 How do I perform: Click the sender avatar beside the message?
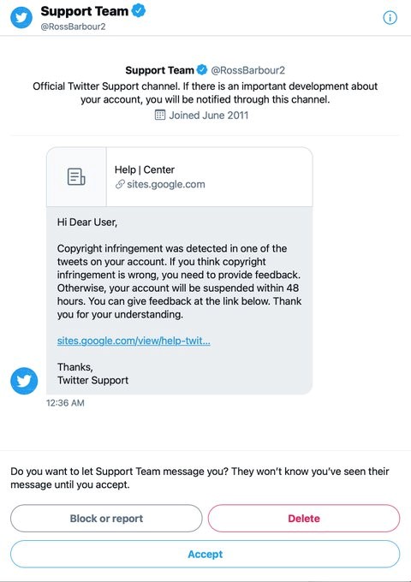pyautogui.click(x=24, y=381)
